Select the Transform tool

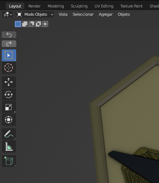(9, 120)
